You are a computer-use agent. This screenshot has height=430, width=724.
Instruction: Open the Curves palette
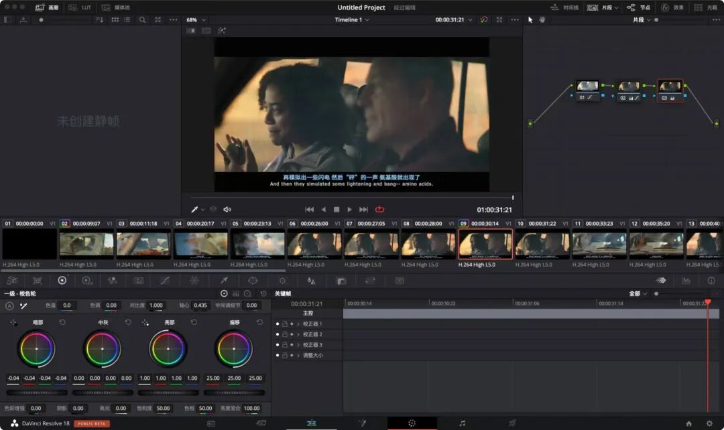(x=165, y=281)
